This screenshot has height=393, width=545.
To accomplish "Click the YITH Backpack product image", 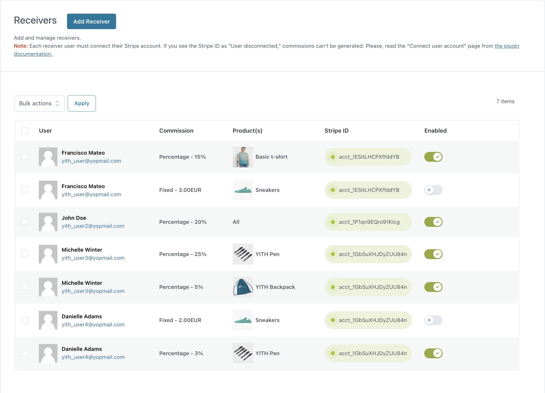I will (243, 287).
